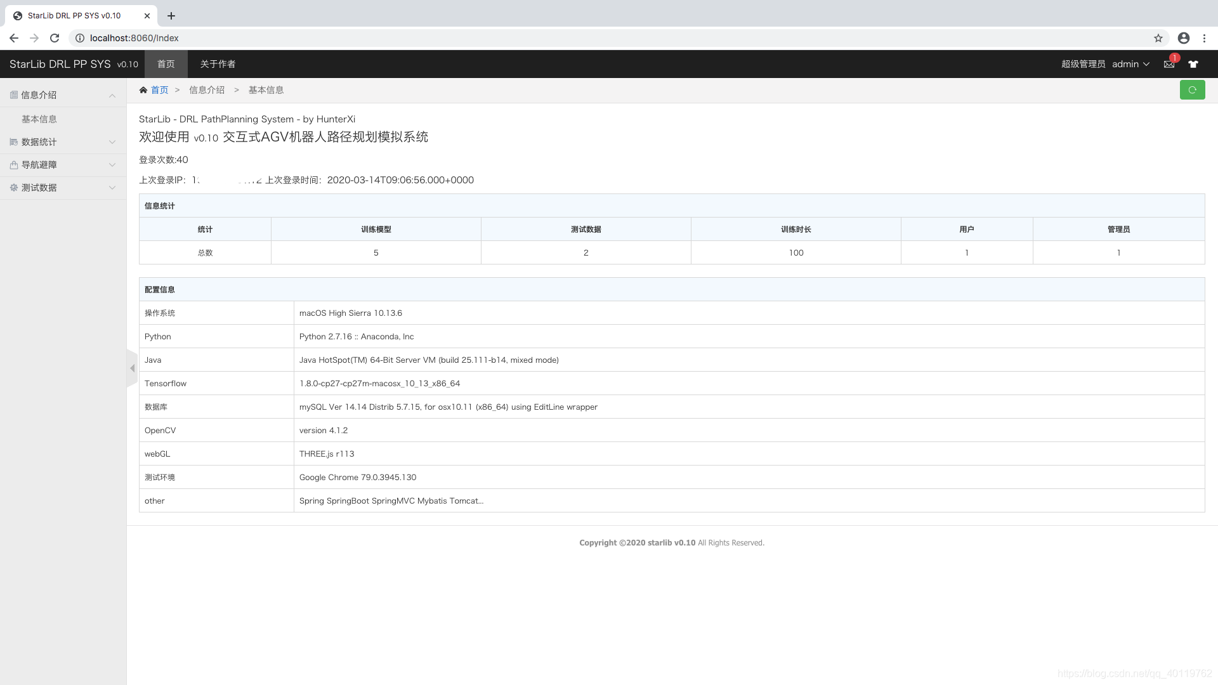
Task: Click the browser address bar
Action: tap(571, 38)
